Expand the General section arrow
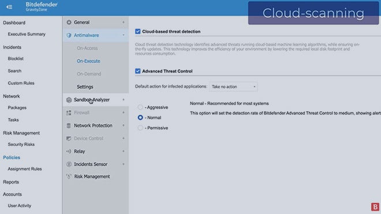 pyautogui.click(x=124, y=22)
